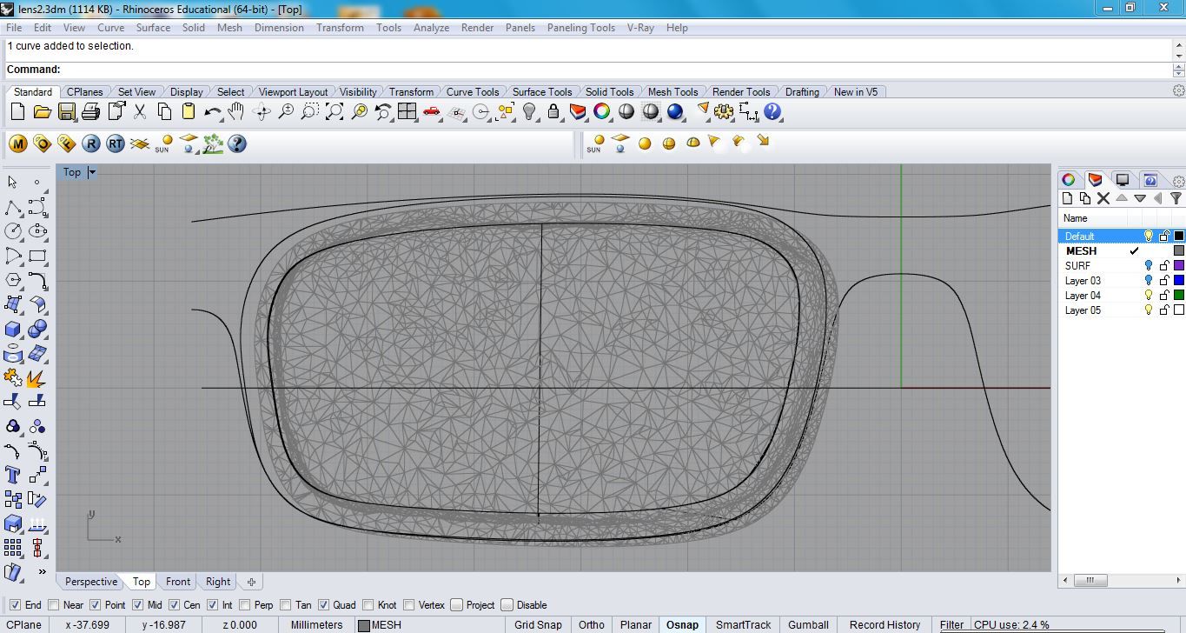Screen dimensions: 1186x633
Task: Select the Circle tool in the sidebar
Action: [11, 231]
